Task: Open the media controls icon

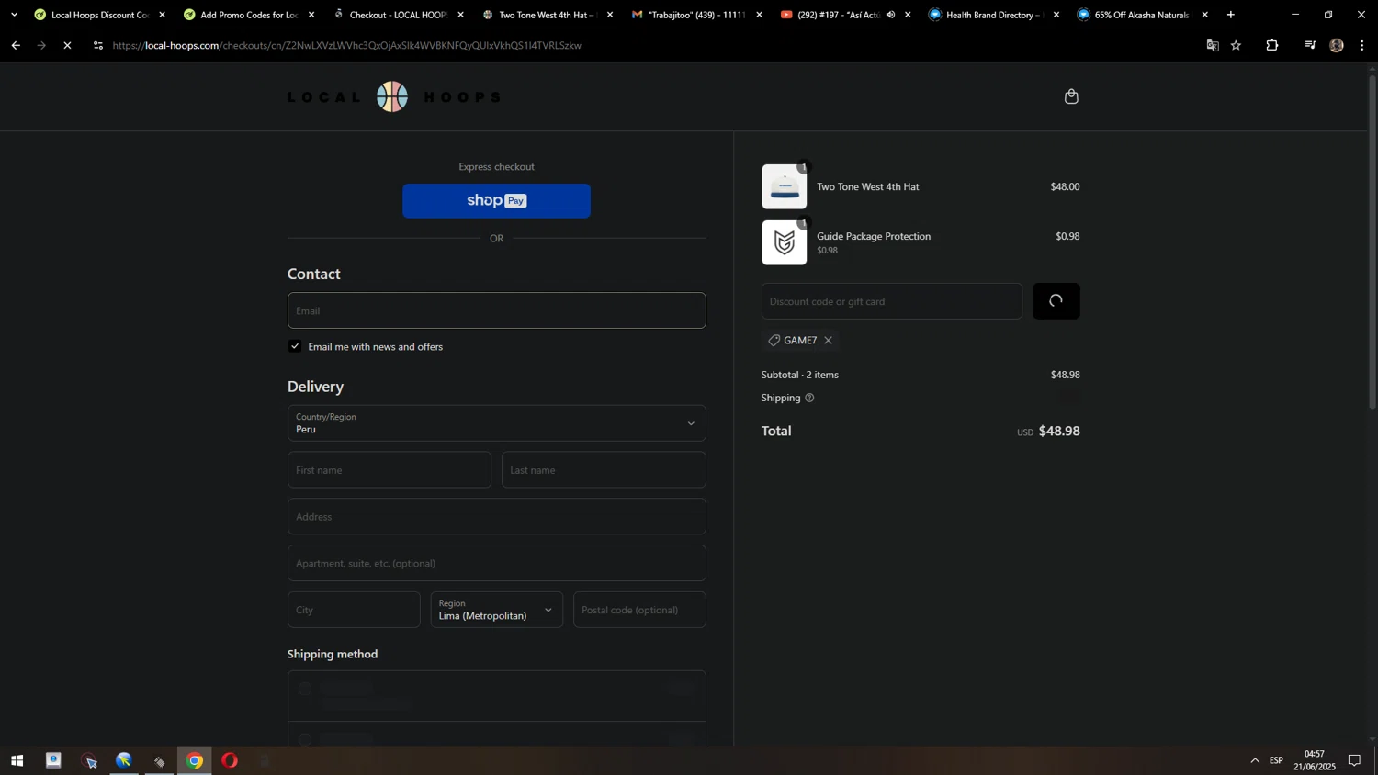Action: pos(1310,45)
